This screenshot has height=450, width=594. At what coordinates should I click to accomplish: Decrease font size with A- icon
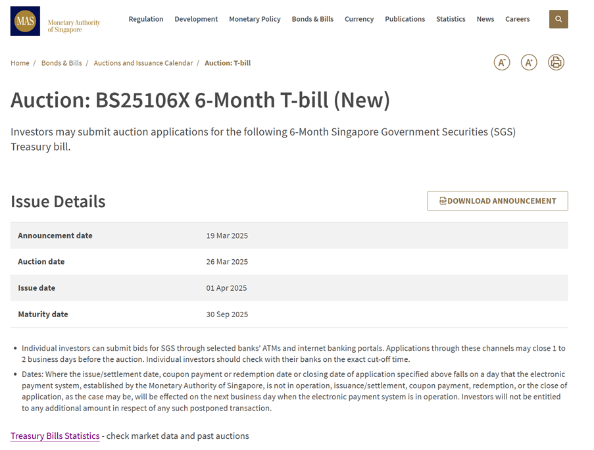pos(501,63)
